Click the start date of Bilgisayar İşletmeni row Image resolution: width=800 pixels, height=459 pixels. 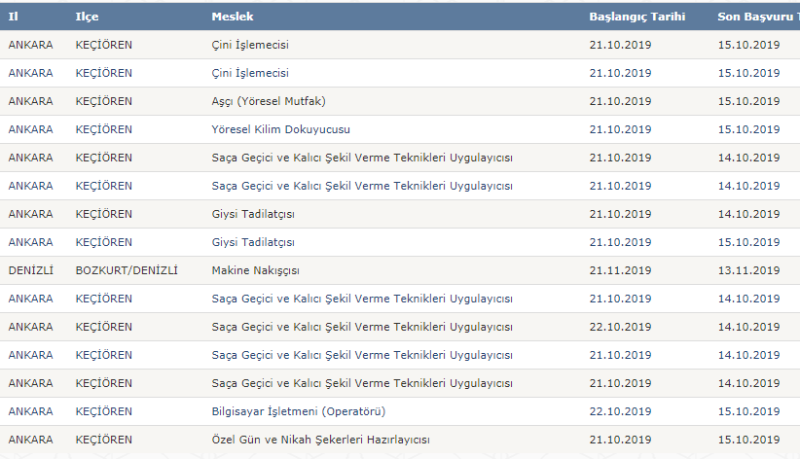[620, 411]
